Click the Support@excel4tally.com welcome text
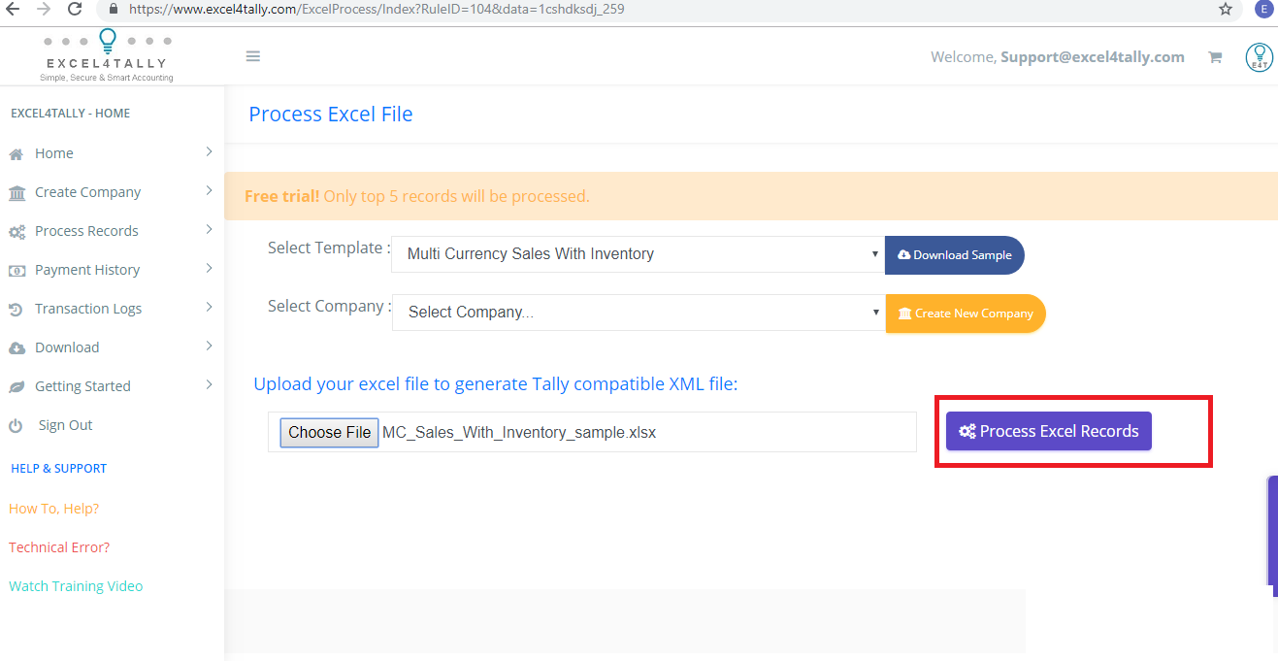 coord(1093,57)
